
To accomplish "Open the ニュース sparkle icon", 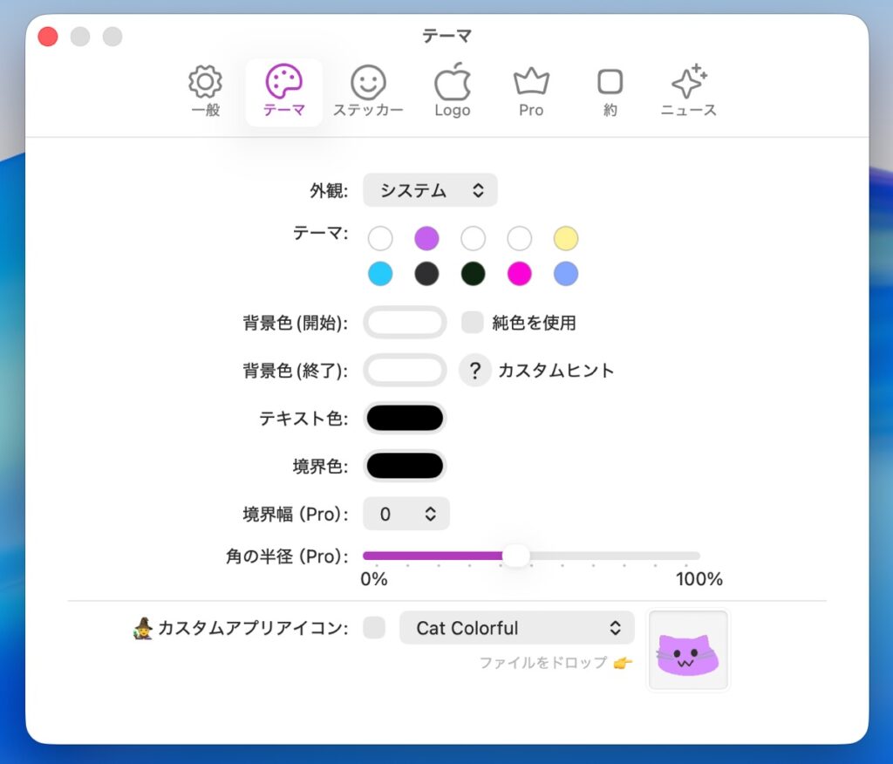I will (x=688, y=83).
